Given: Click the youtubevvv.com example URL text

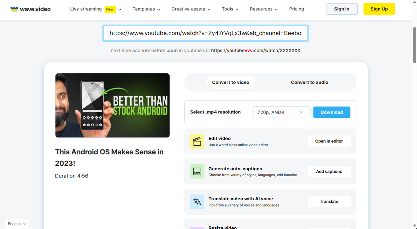Looking at the screenshot, I should pos(256,51).
